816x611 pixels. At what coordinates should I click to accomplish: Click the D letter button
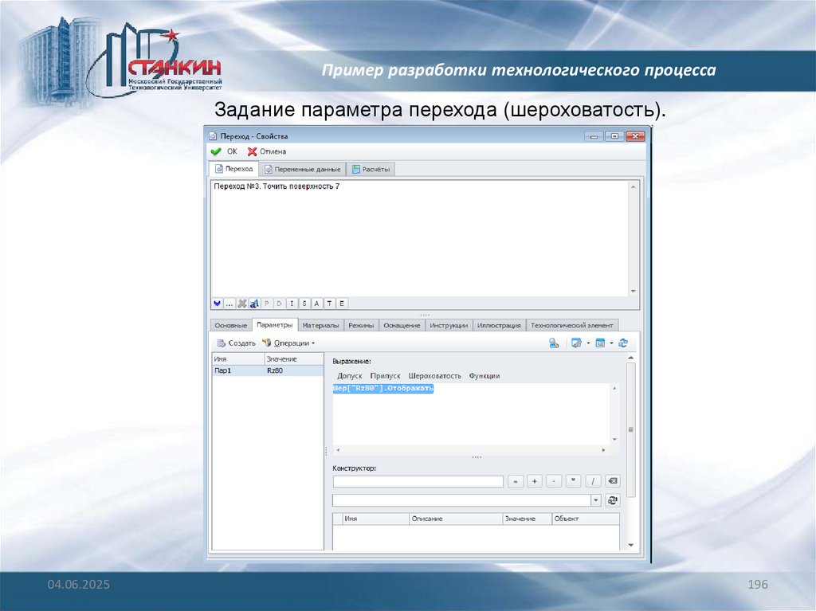pyautogui.click(x=280, y=304)
